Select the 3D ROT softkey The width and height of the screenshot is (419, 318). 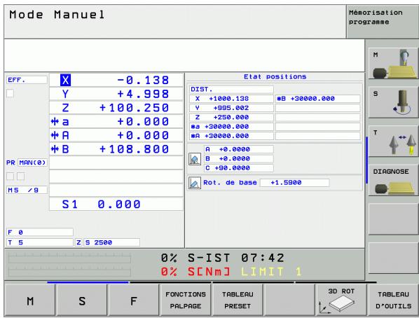coord(341,300)
